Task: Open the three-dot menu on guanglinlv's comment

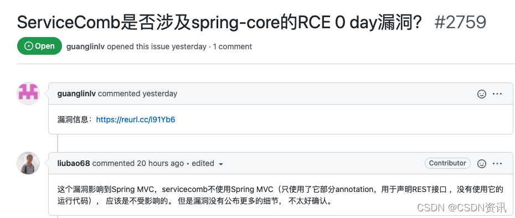Action: coord(497,94)
